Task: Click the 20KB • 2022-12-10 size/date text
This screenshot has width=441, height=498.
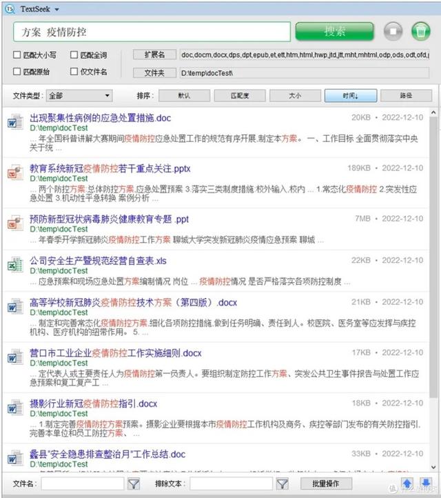Action: pos(387,117)
